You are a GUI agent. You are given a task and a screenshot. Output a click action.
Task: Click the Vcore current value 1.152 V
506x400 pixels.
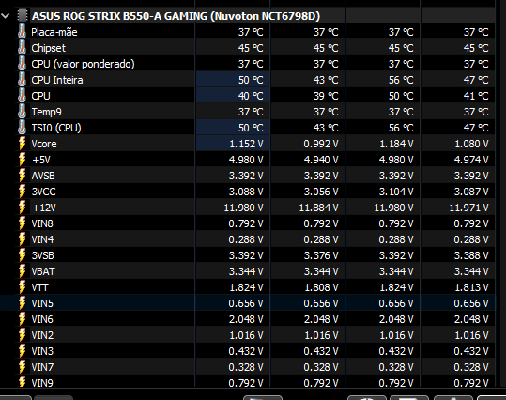[x=246, y=144]
